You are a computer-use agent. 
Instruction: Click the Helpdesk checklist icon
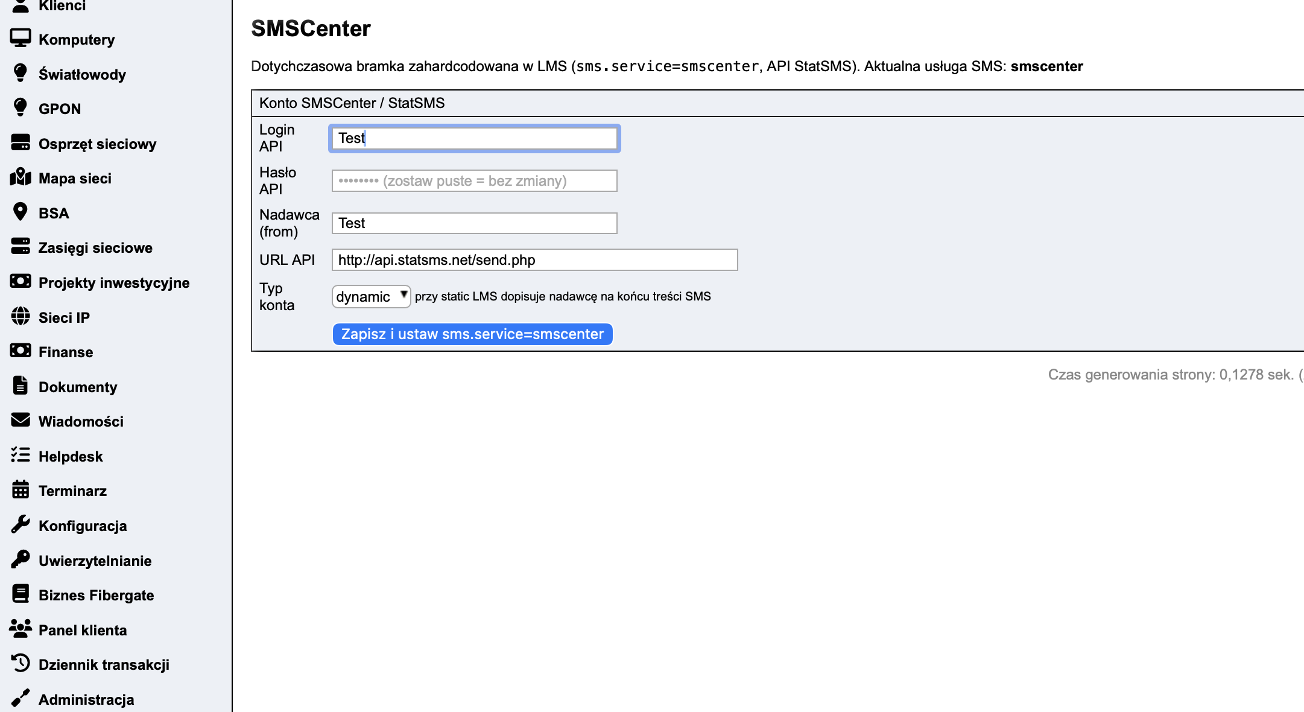[21, 455]
